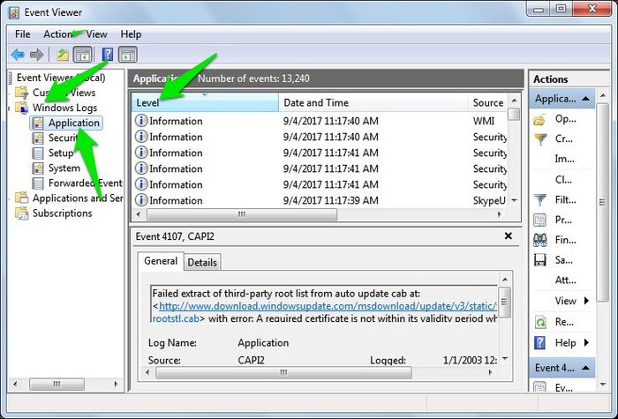Click the Forward arrow toolbar icon
Image resolution: width=618 pixels, height=419 pixels.
(x=37, y=55)
